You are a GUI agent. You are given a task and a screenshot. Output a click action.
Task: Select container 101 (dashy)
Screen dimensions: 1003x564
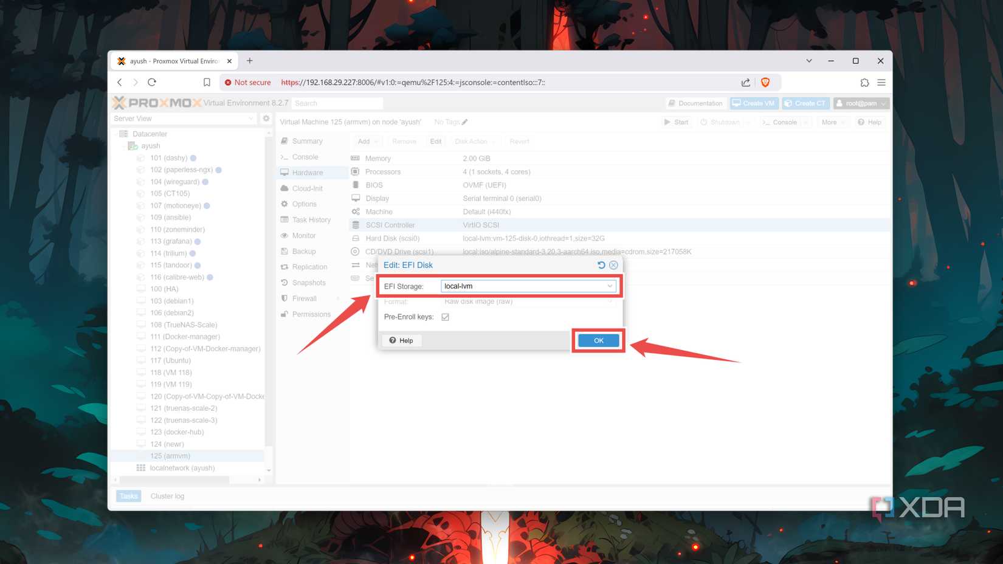pos(168,158)
